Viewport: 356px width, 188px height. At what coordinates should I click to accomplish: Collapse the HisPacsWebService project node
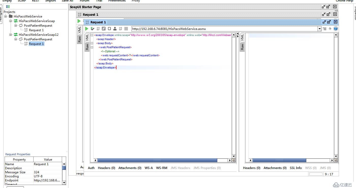(6, 16)
